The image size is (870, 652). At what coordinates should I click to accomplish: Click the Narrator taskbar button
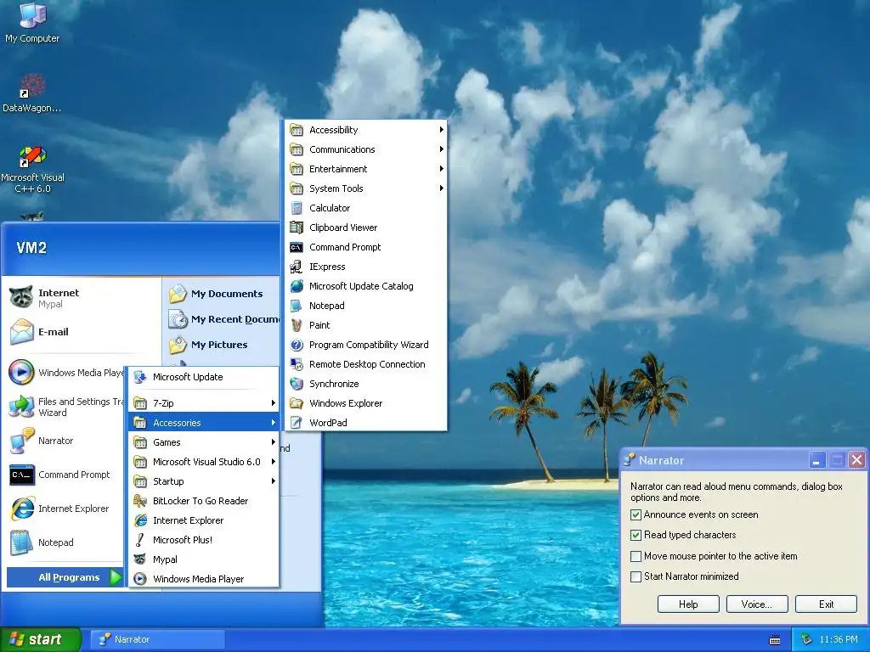coord(157,640)
